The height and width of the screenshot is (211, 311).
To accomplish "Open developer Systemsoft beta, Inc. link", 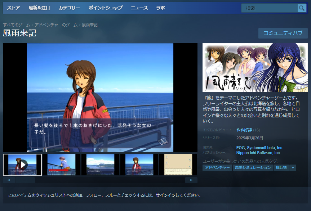I will [x=265, y=148].
